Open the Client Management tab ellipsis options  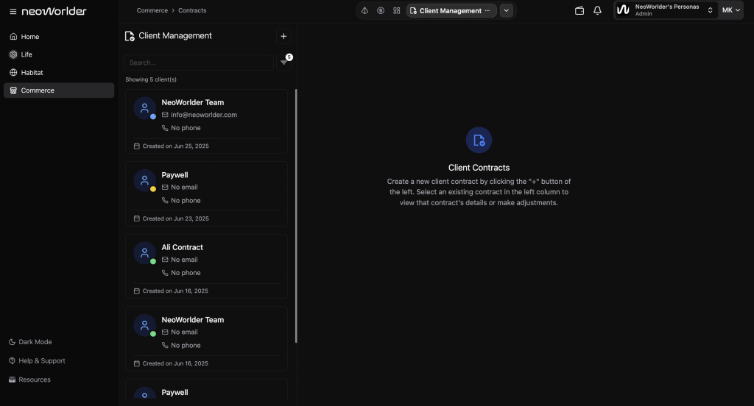[487, 10]
